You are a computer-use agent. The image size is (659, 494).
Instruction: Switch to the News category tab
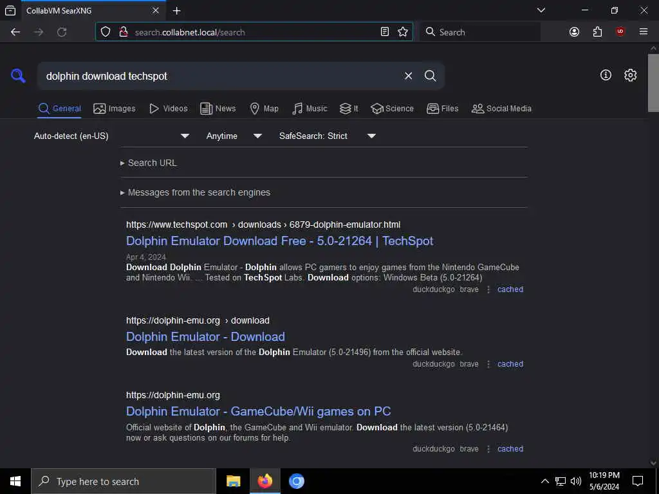(x=218, y=108)
